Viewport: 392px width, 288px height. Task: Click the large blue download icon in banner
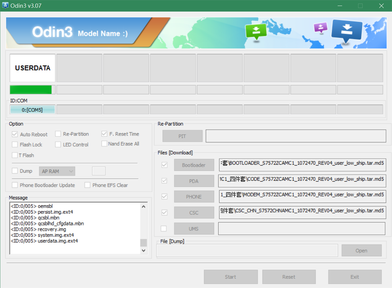(x=347, y=31)
